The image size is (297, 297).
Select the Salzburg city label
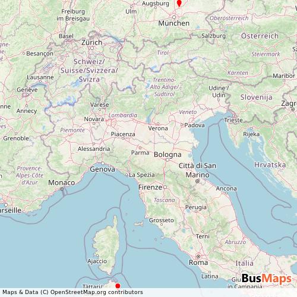click(214, 36)
